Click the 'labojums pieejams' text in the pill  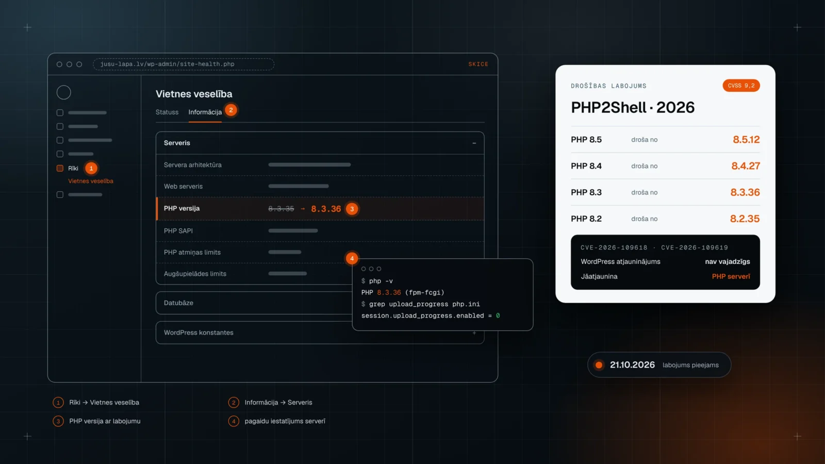[x=690, y=365]
